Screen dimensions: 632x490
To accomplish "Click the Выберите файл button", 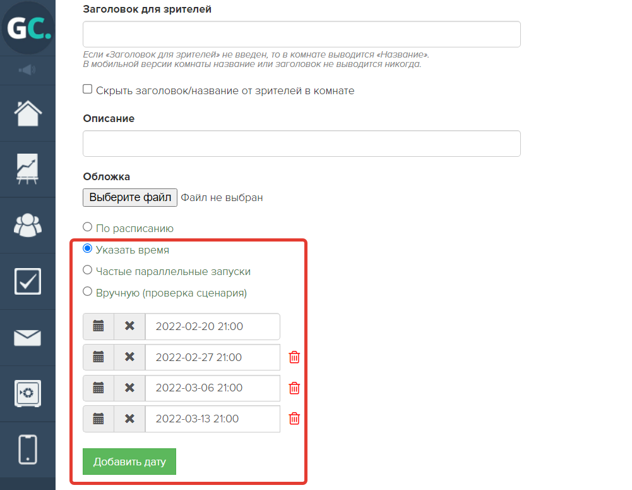I will 130,197.
